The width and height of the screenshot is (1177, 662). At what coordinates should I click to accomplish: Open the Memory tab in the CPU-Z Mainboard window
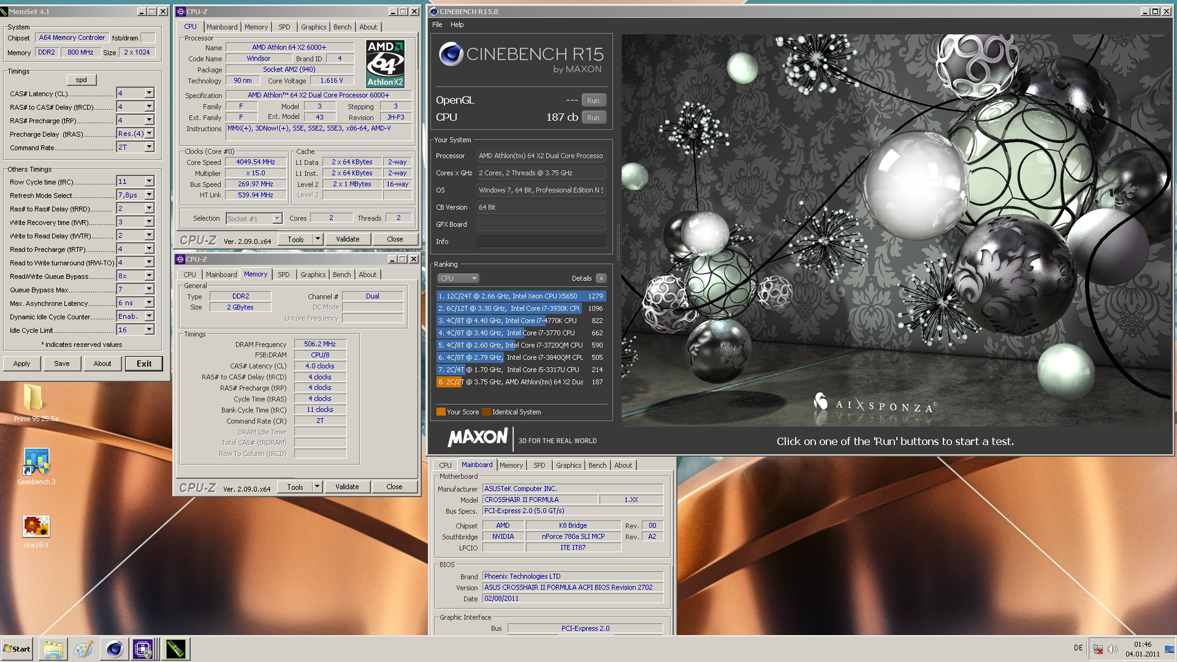[511, 465]
